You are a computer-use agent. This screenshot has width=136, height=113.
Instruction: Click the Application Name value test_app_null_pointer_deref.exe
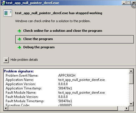(82, 80)
